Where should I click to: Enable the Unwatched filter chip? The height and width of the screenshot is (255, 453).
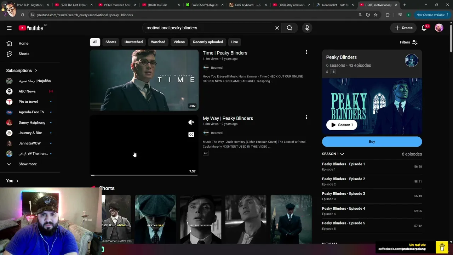133,42
